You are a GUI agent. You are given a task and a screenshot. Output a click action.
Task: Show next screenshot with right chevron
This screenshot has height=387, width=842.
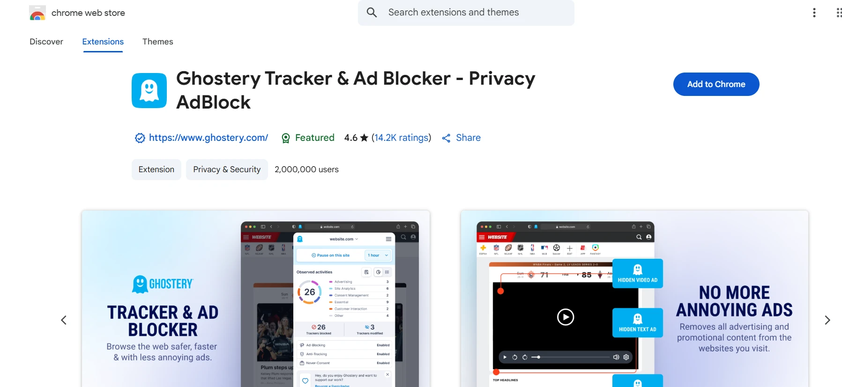coord(827,320)
